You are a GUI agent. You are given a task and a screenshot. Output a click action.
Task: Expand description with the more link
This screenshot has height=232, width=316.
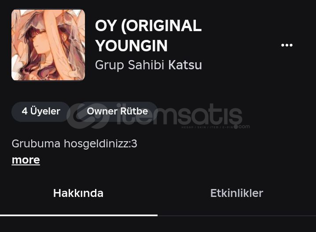26,160
